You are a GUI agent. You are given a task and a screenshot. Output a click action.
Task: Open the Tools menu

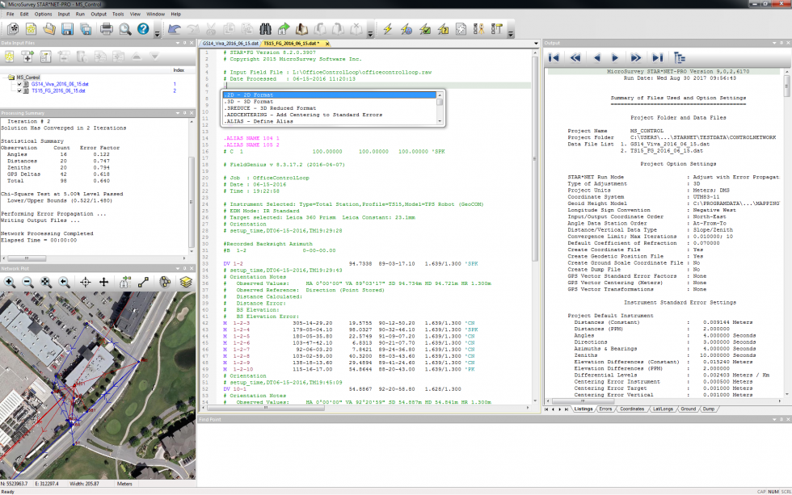tap(118, 14)
